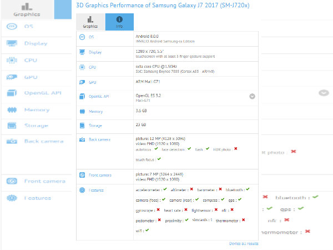This screenshot has width=333, height=250.
Task: Select the back camera 12 MP picture line
Action: pyautogui.click(x=160, y=139)
